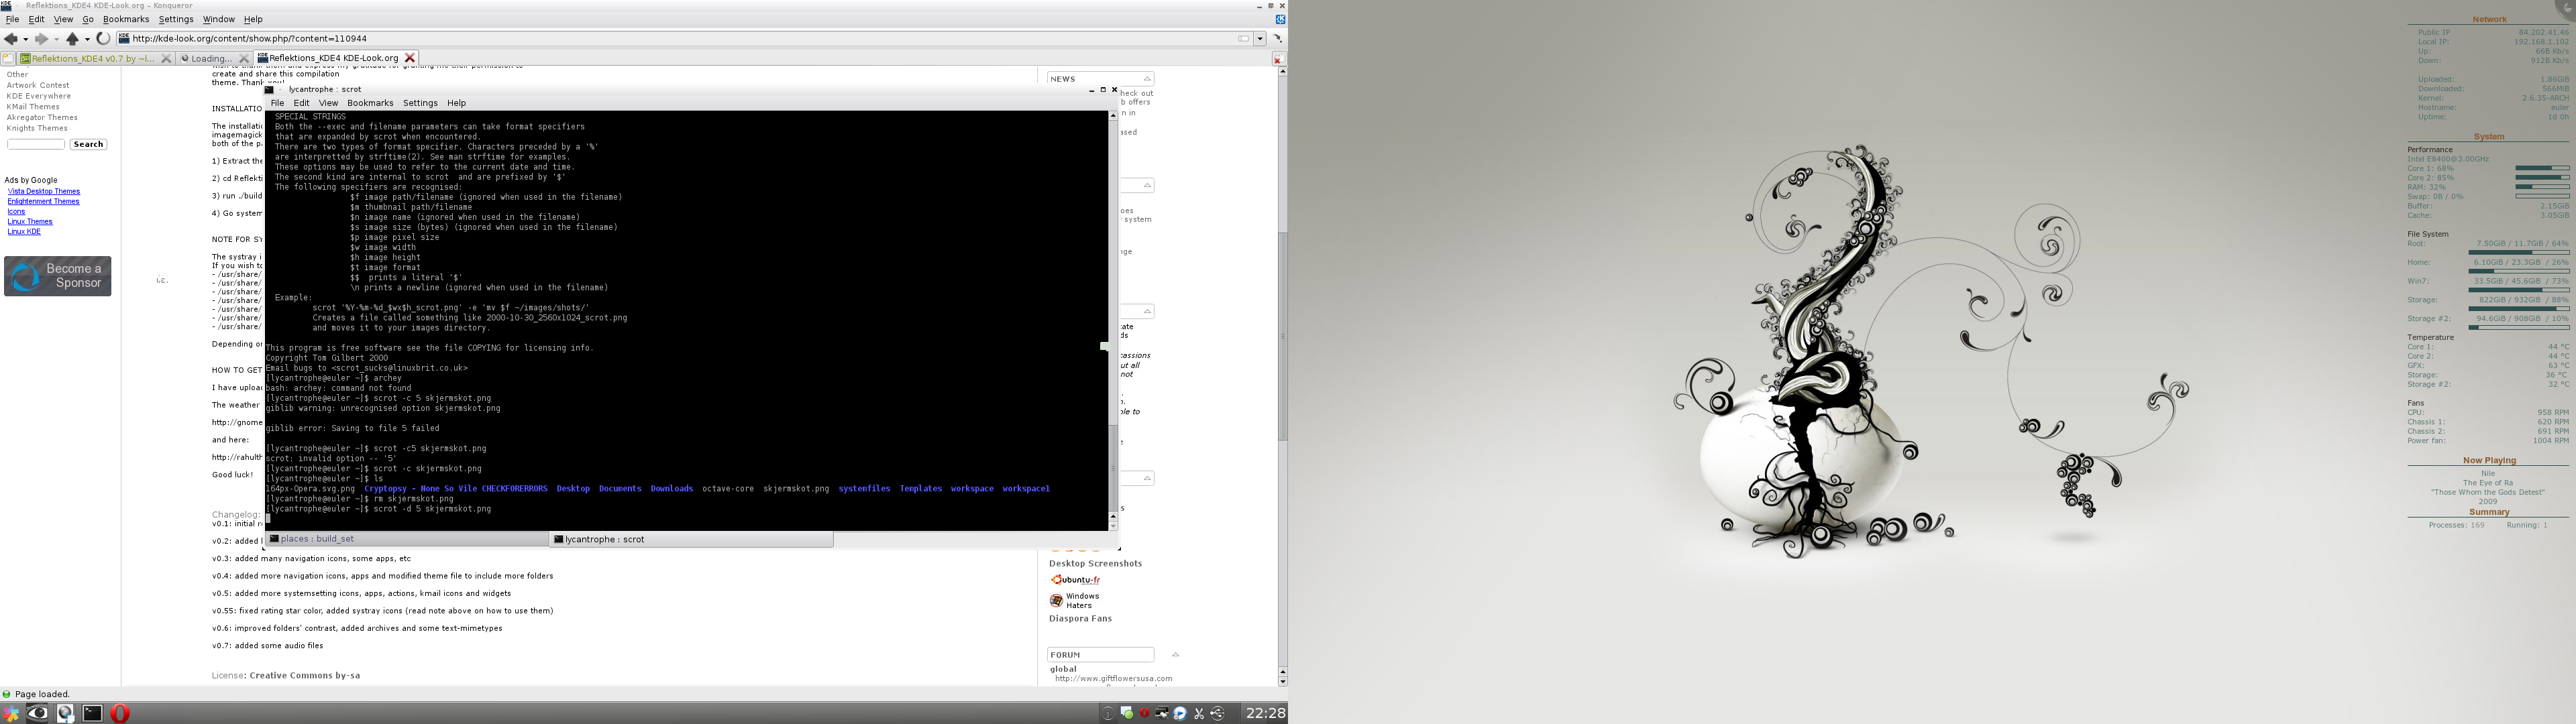Image resolution: width=2576 pixels, height=724 pixels.
Task: Go up one level in Konqueror
Action: pyautogui.click(x=72, y=39)
